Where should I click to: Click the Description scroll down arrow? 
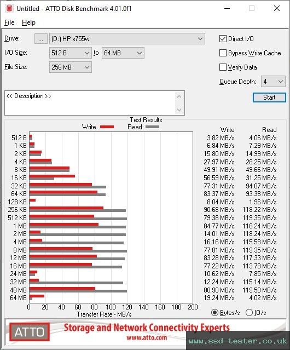tap(179, 110)
